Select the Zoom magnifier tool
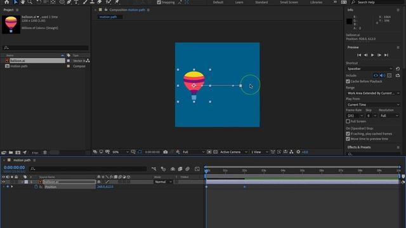The width and height of the screenshot is (406, 228). [30, 2]
